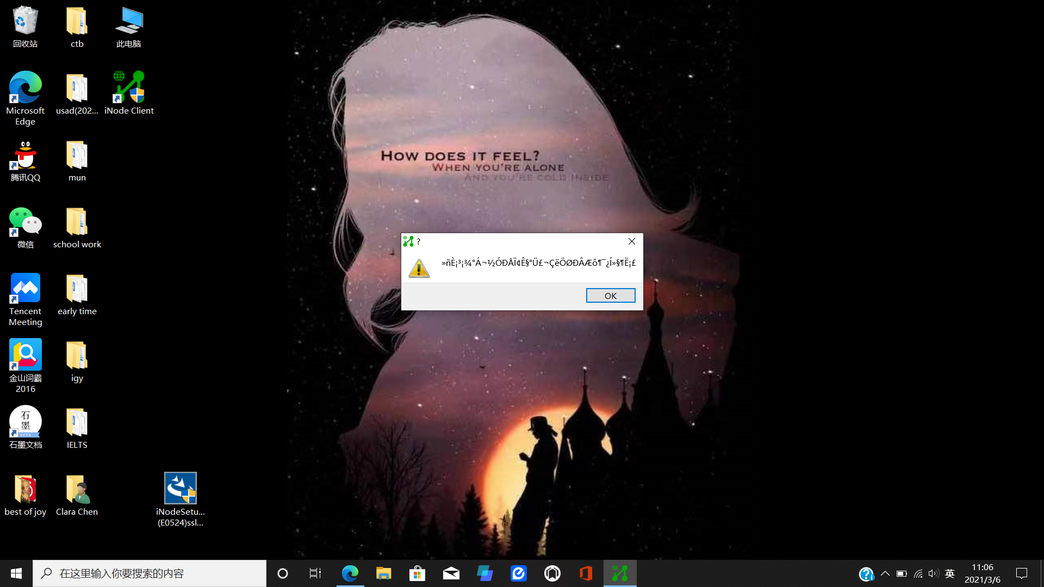Viewport: 1044px width, 587px height.
Task: Open the Recycle Bin icon
Action: (x=25, y=22)
